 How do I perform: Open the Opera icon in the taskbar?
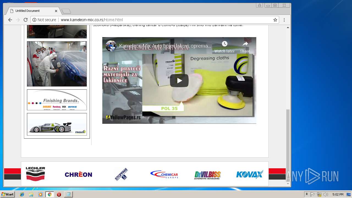pyautogui.click(x=59, y=194)
